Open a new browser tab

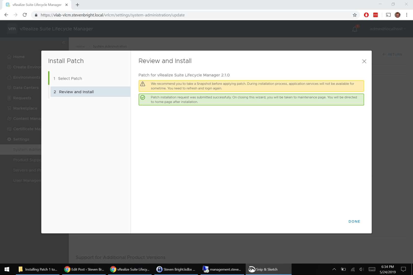pos(78,5)
